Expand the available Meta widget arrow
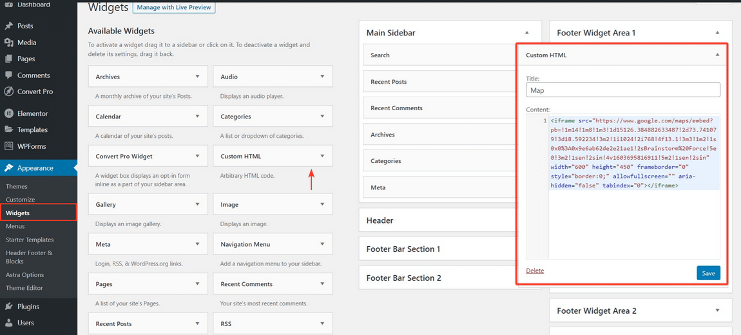This screenshot has width=741, height=335. (x=198, y=244)
